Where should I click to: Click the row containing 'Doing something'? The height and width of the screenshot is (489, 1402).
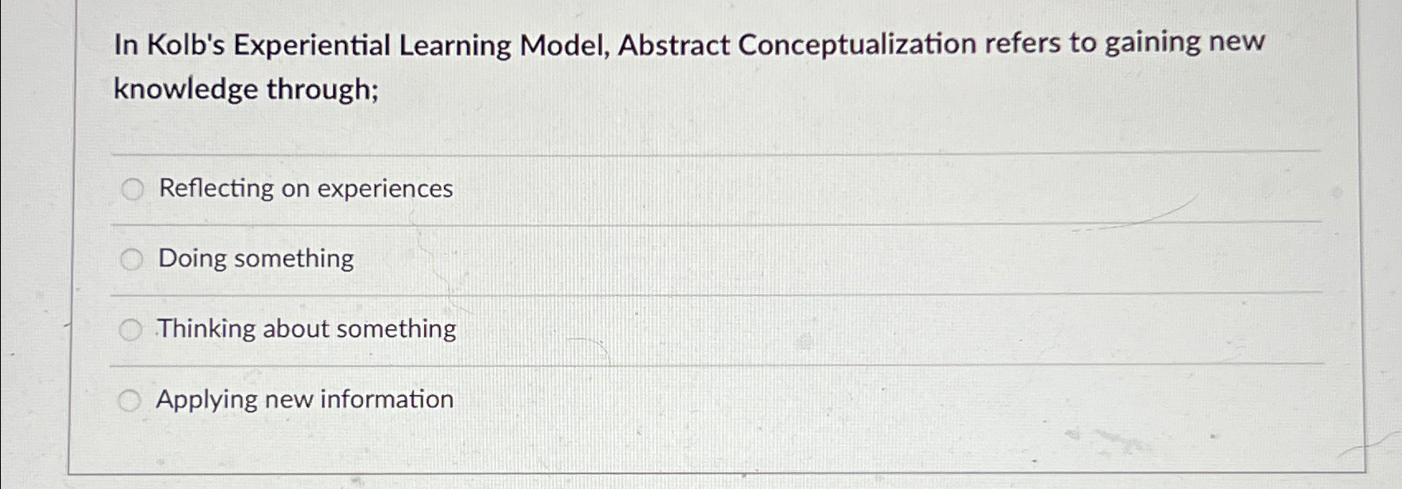[578, 259]
